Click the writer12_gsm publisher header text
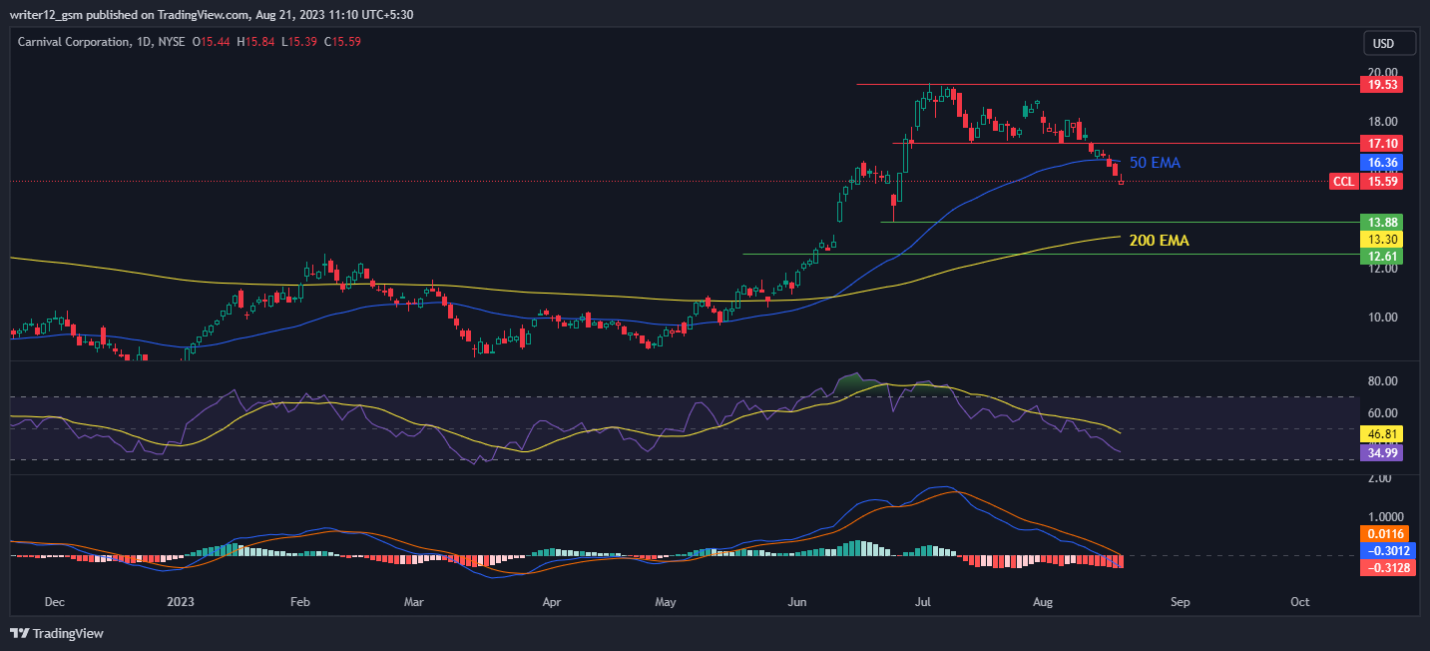1430x651 pixels. click(x=212, y=15)
